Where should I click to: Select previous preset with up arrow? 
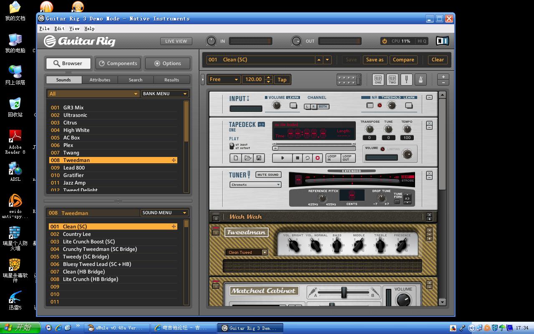click(319, 60)
